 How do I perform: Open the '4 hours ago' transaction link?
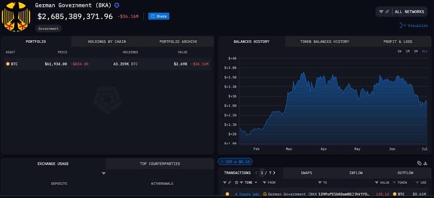(247, 194)
